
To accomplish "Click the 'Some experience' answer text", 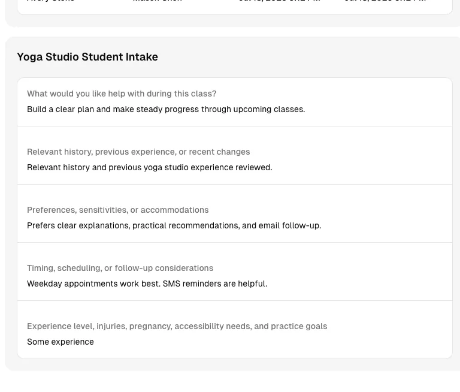I will (60, 342).
